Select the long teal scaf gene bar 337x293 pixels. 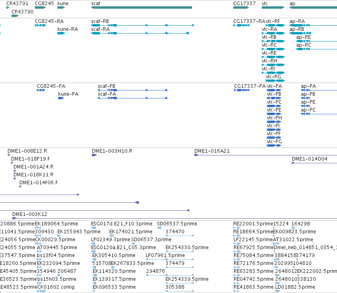[x=141, y=8]
